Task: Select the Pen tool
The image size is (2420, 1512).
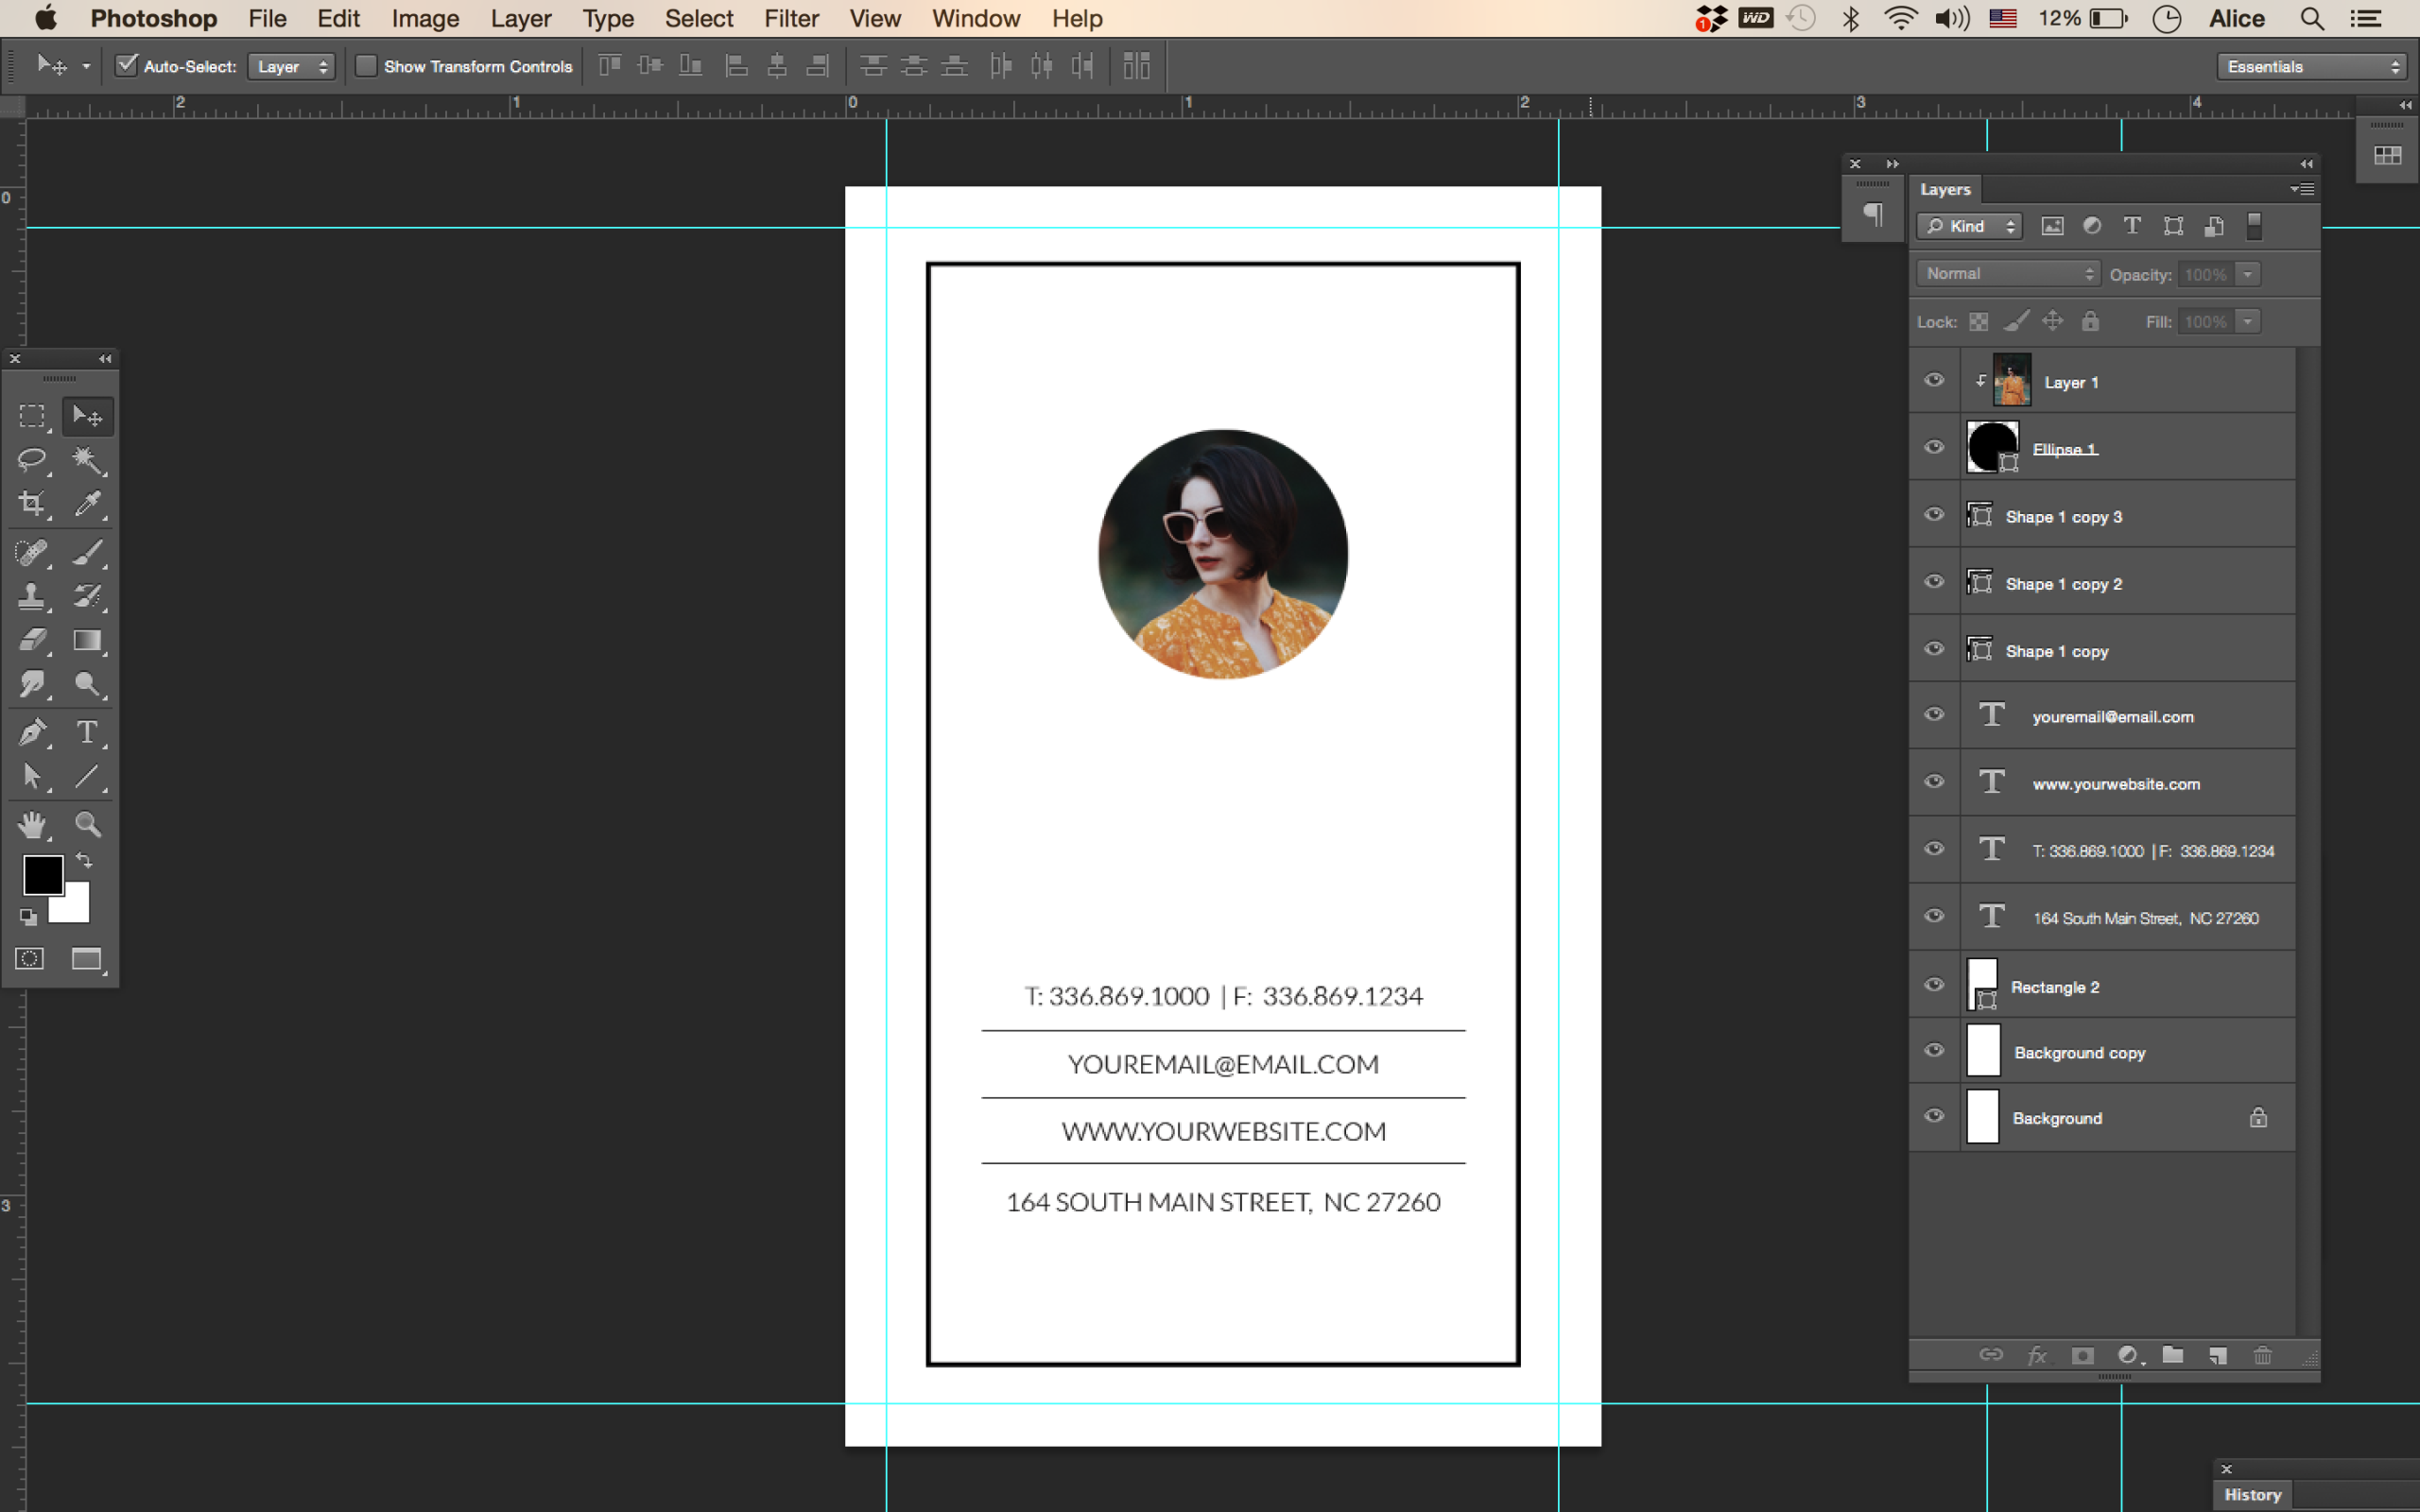Action: (x=32, y=732)
